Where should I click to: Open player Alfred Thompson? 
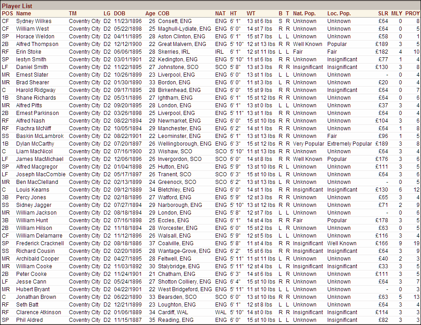(37, 44)
